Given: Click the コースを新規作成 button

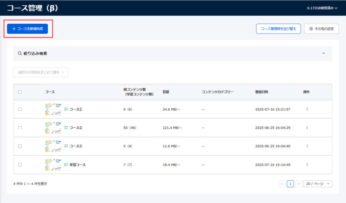Looking at the screenshot, I should click(x=27, y=29).
